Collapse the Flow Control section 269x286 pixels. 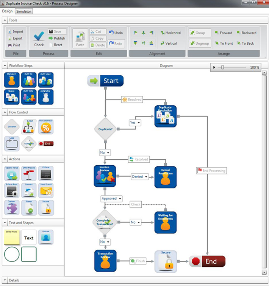click(x=5, y=112)
